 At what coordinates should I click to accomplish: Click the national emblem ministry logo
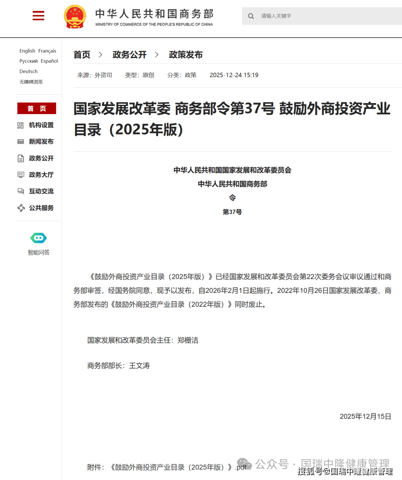tap(75, 16)
